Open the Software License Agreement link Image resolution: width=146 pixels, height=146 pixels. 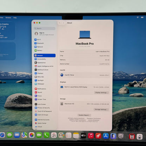(x=76, y=118)
